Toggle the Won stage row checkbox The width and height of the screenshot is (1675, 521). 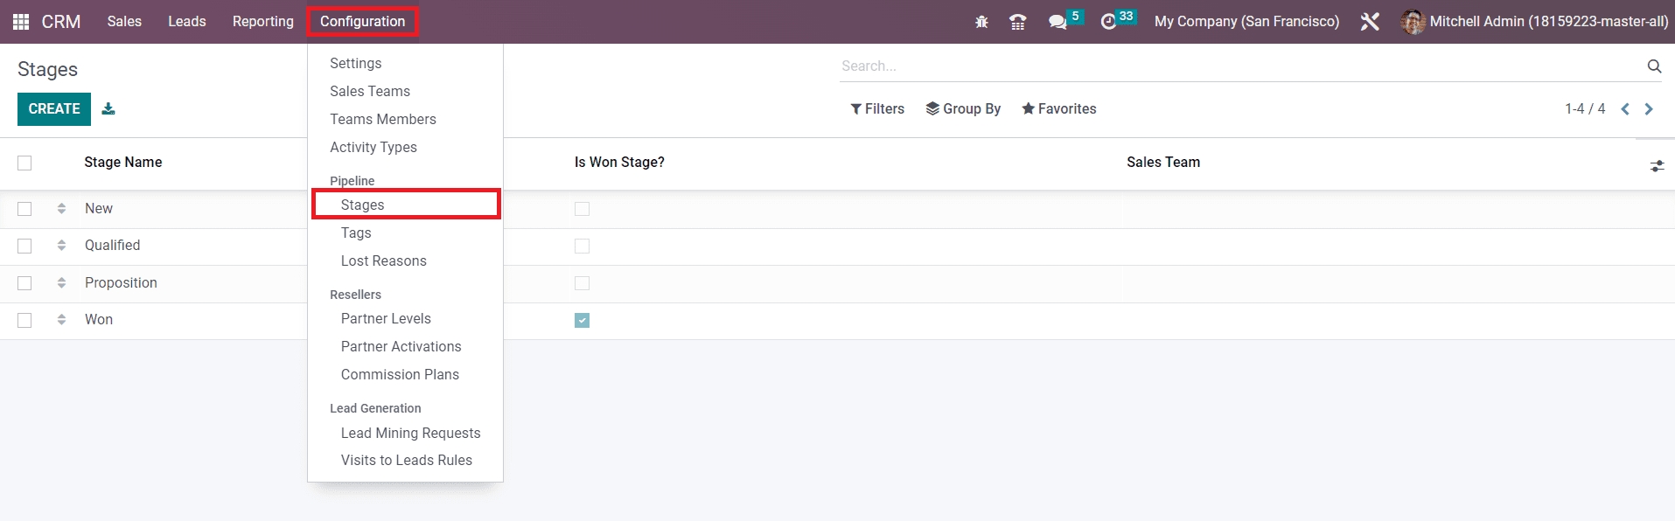[x=24, y=320]
